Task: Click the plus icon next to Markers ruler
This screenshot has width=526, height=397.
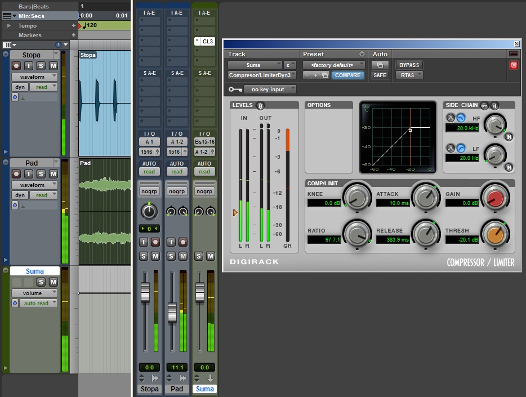Action: point(73,35)
